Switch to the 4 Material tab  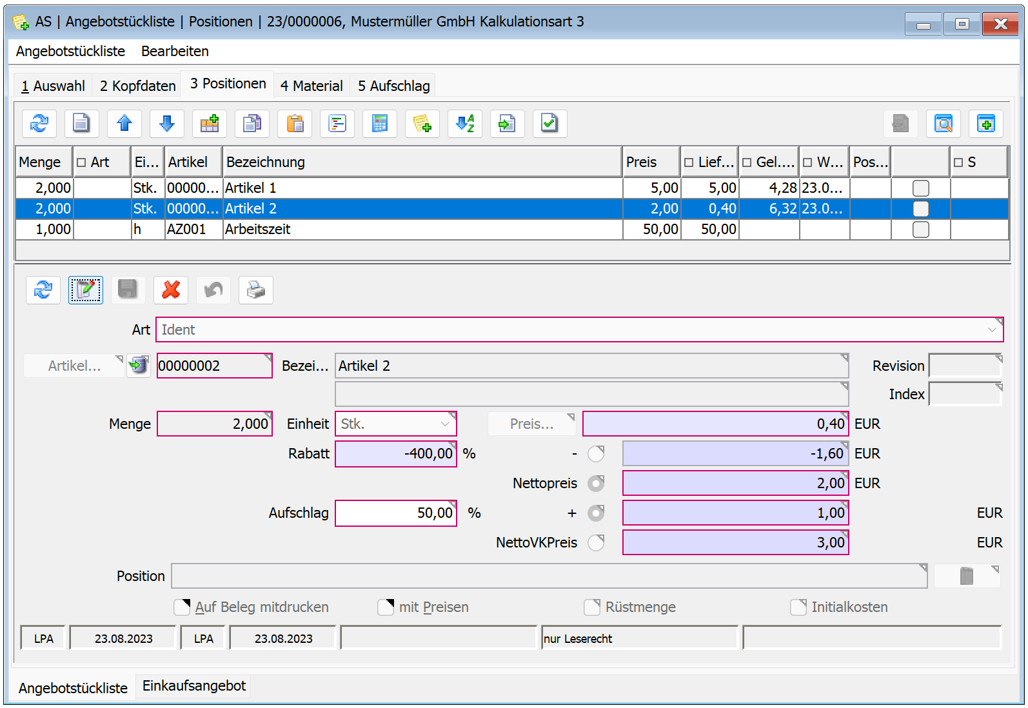(311, 86)
